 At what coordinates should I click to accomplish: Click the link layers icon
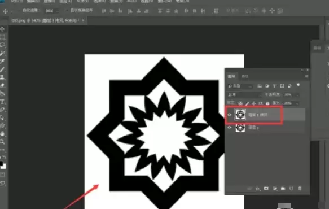tap(249, 189)
